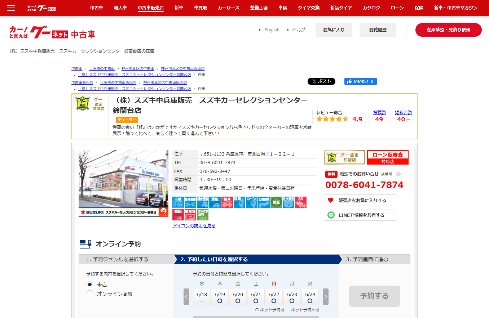This screenshot has height=318, width=489.
Task: Click the グー鑑定加盟店 badge beside dealer name
Action: 90,104
